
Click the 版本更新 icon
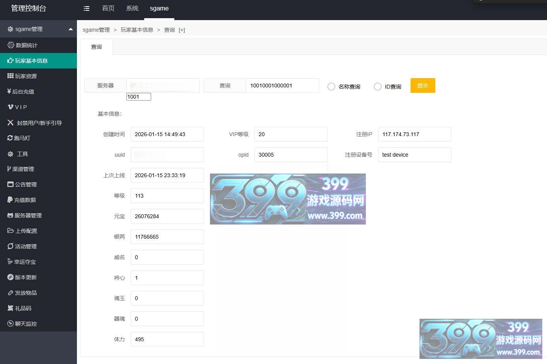pos(10,277)
